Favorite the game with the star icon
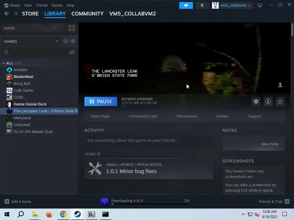294x220 pixels. [x=280, y=101]
